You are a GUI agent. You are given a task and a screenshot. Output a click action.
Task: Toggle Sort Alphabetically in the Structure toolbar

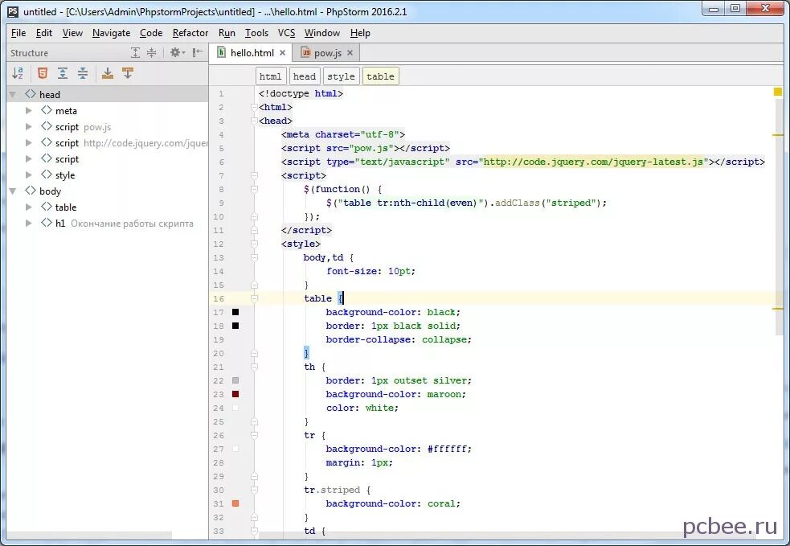pyautogui.click(x=18, y=74)
